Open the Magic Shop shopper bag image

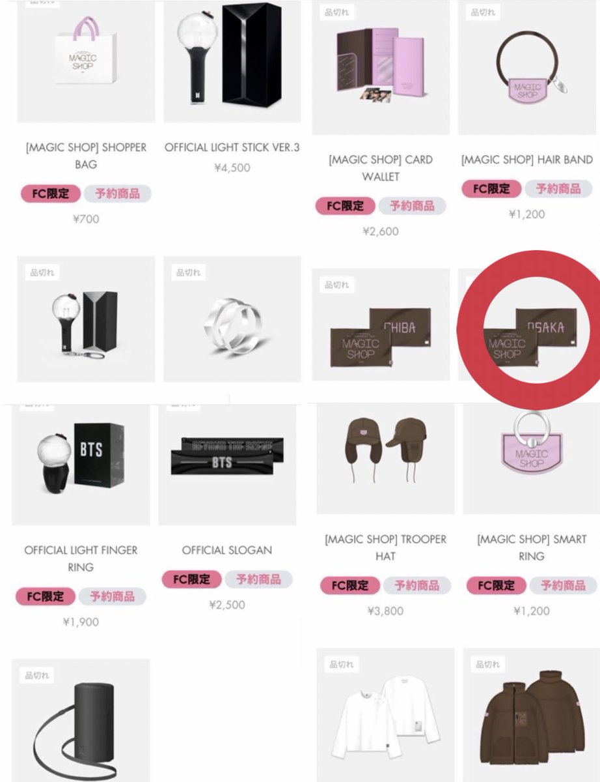pos(86,61)
